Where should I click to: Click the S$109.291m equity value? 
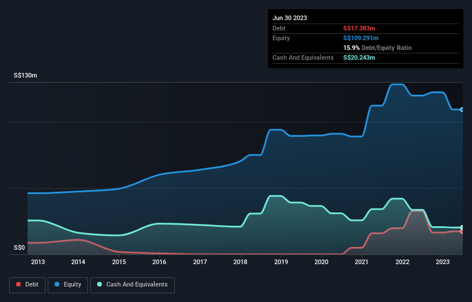point(361,38)
